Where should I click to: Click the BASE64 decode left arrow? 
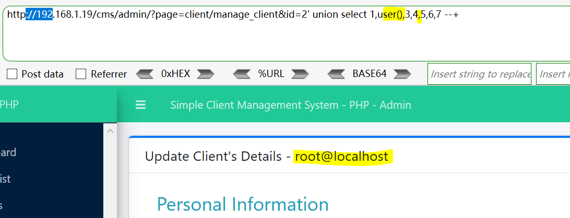337,74
